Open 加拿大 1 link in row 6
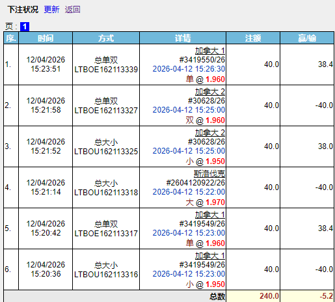 pyautogui.click(x=210, y=256)
